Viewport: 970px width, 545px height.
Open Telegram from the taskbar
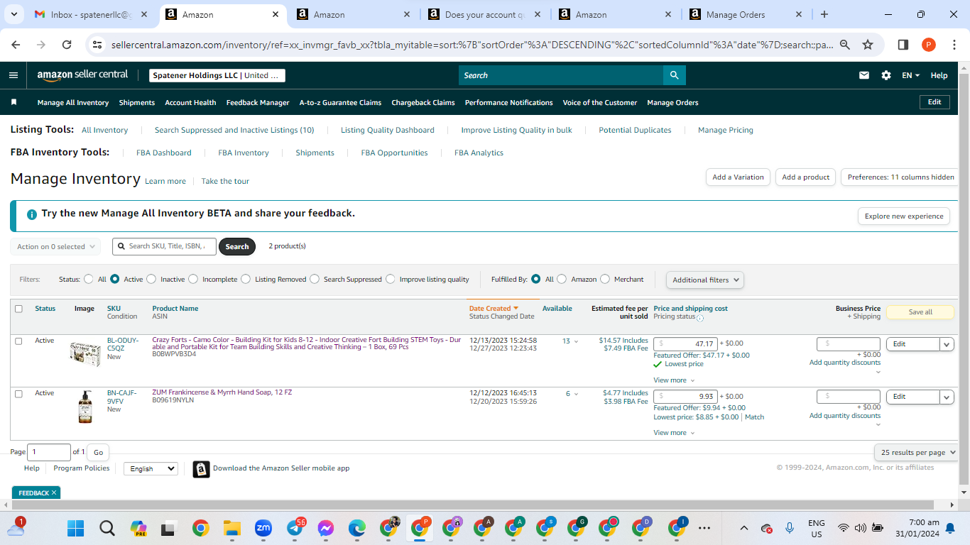pos(295,528)
